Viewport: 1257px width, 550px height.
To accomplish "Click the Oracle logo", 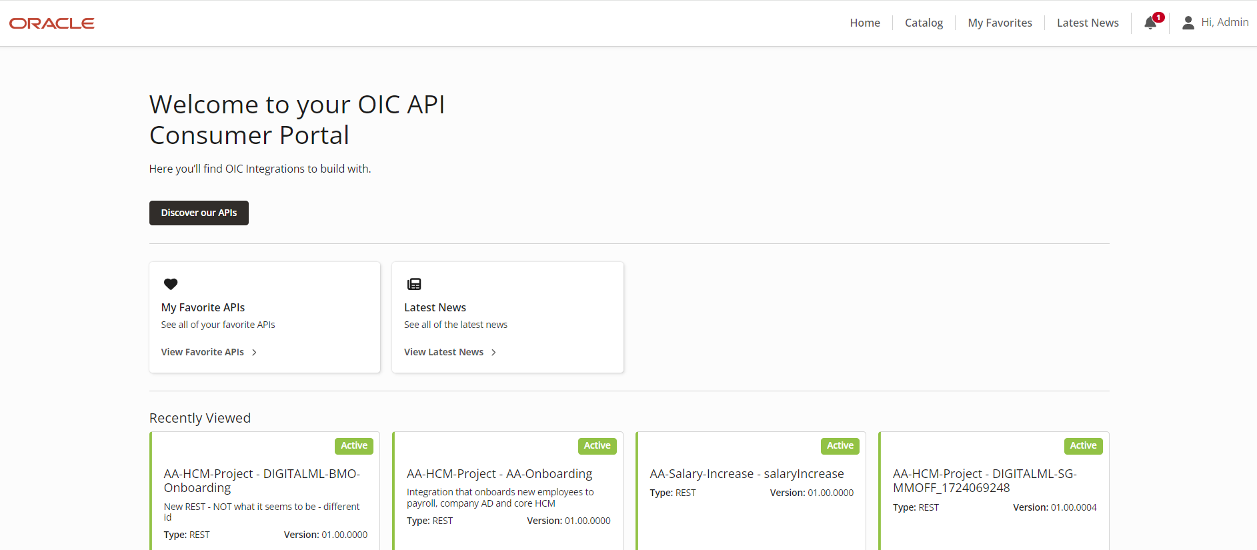I will click(x=52, y=23).
